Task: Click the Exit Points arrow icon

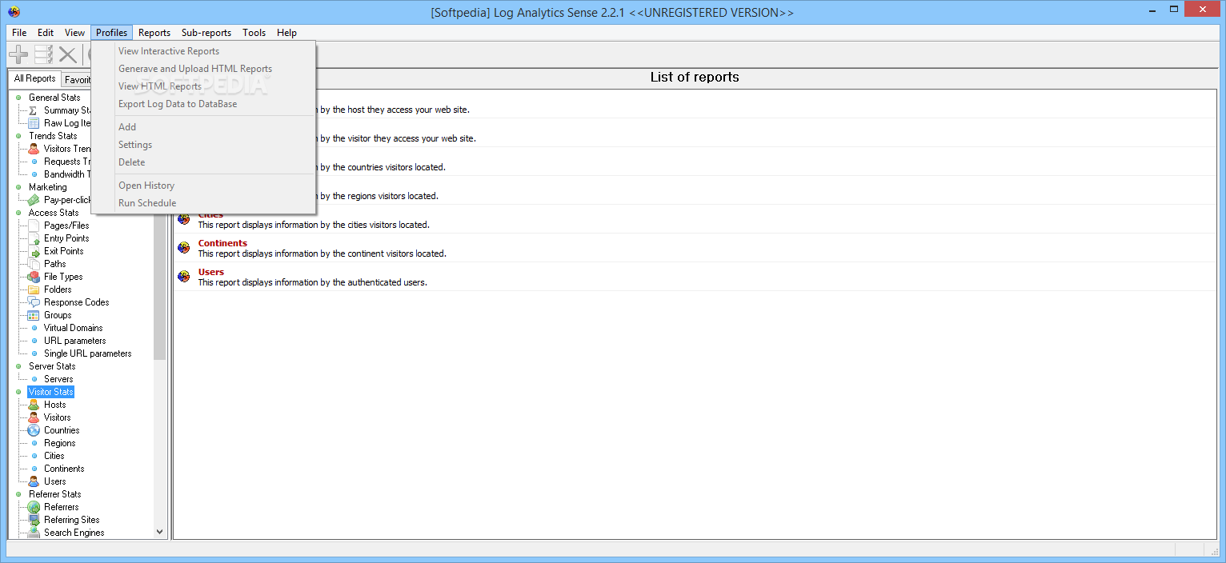Action: pyautogui.click(x=34, y=251)
